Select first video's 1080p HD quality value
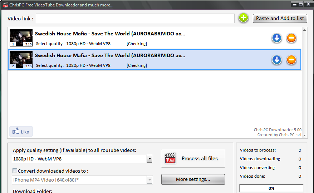The height and width of the screenshot is (193, 314). (88, 44)
